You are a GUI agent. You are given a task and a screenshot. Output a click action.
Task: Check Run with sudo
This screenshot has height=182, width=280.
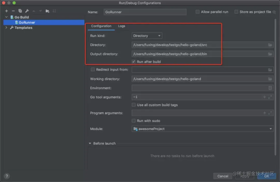tap(134, 121)
